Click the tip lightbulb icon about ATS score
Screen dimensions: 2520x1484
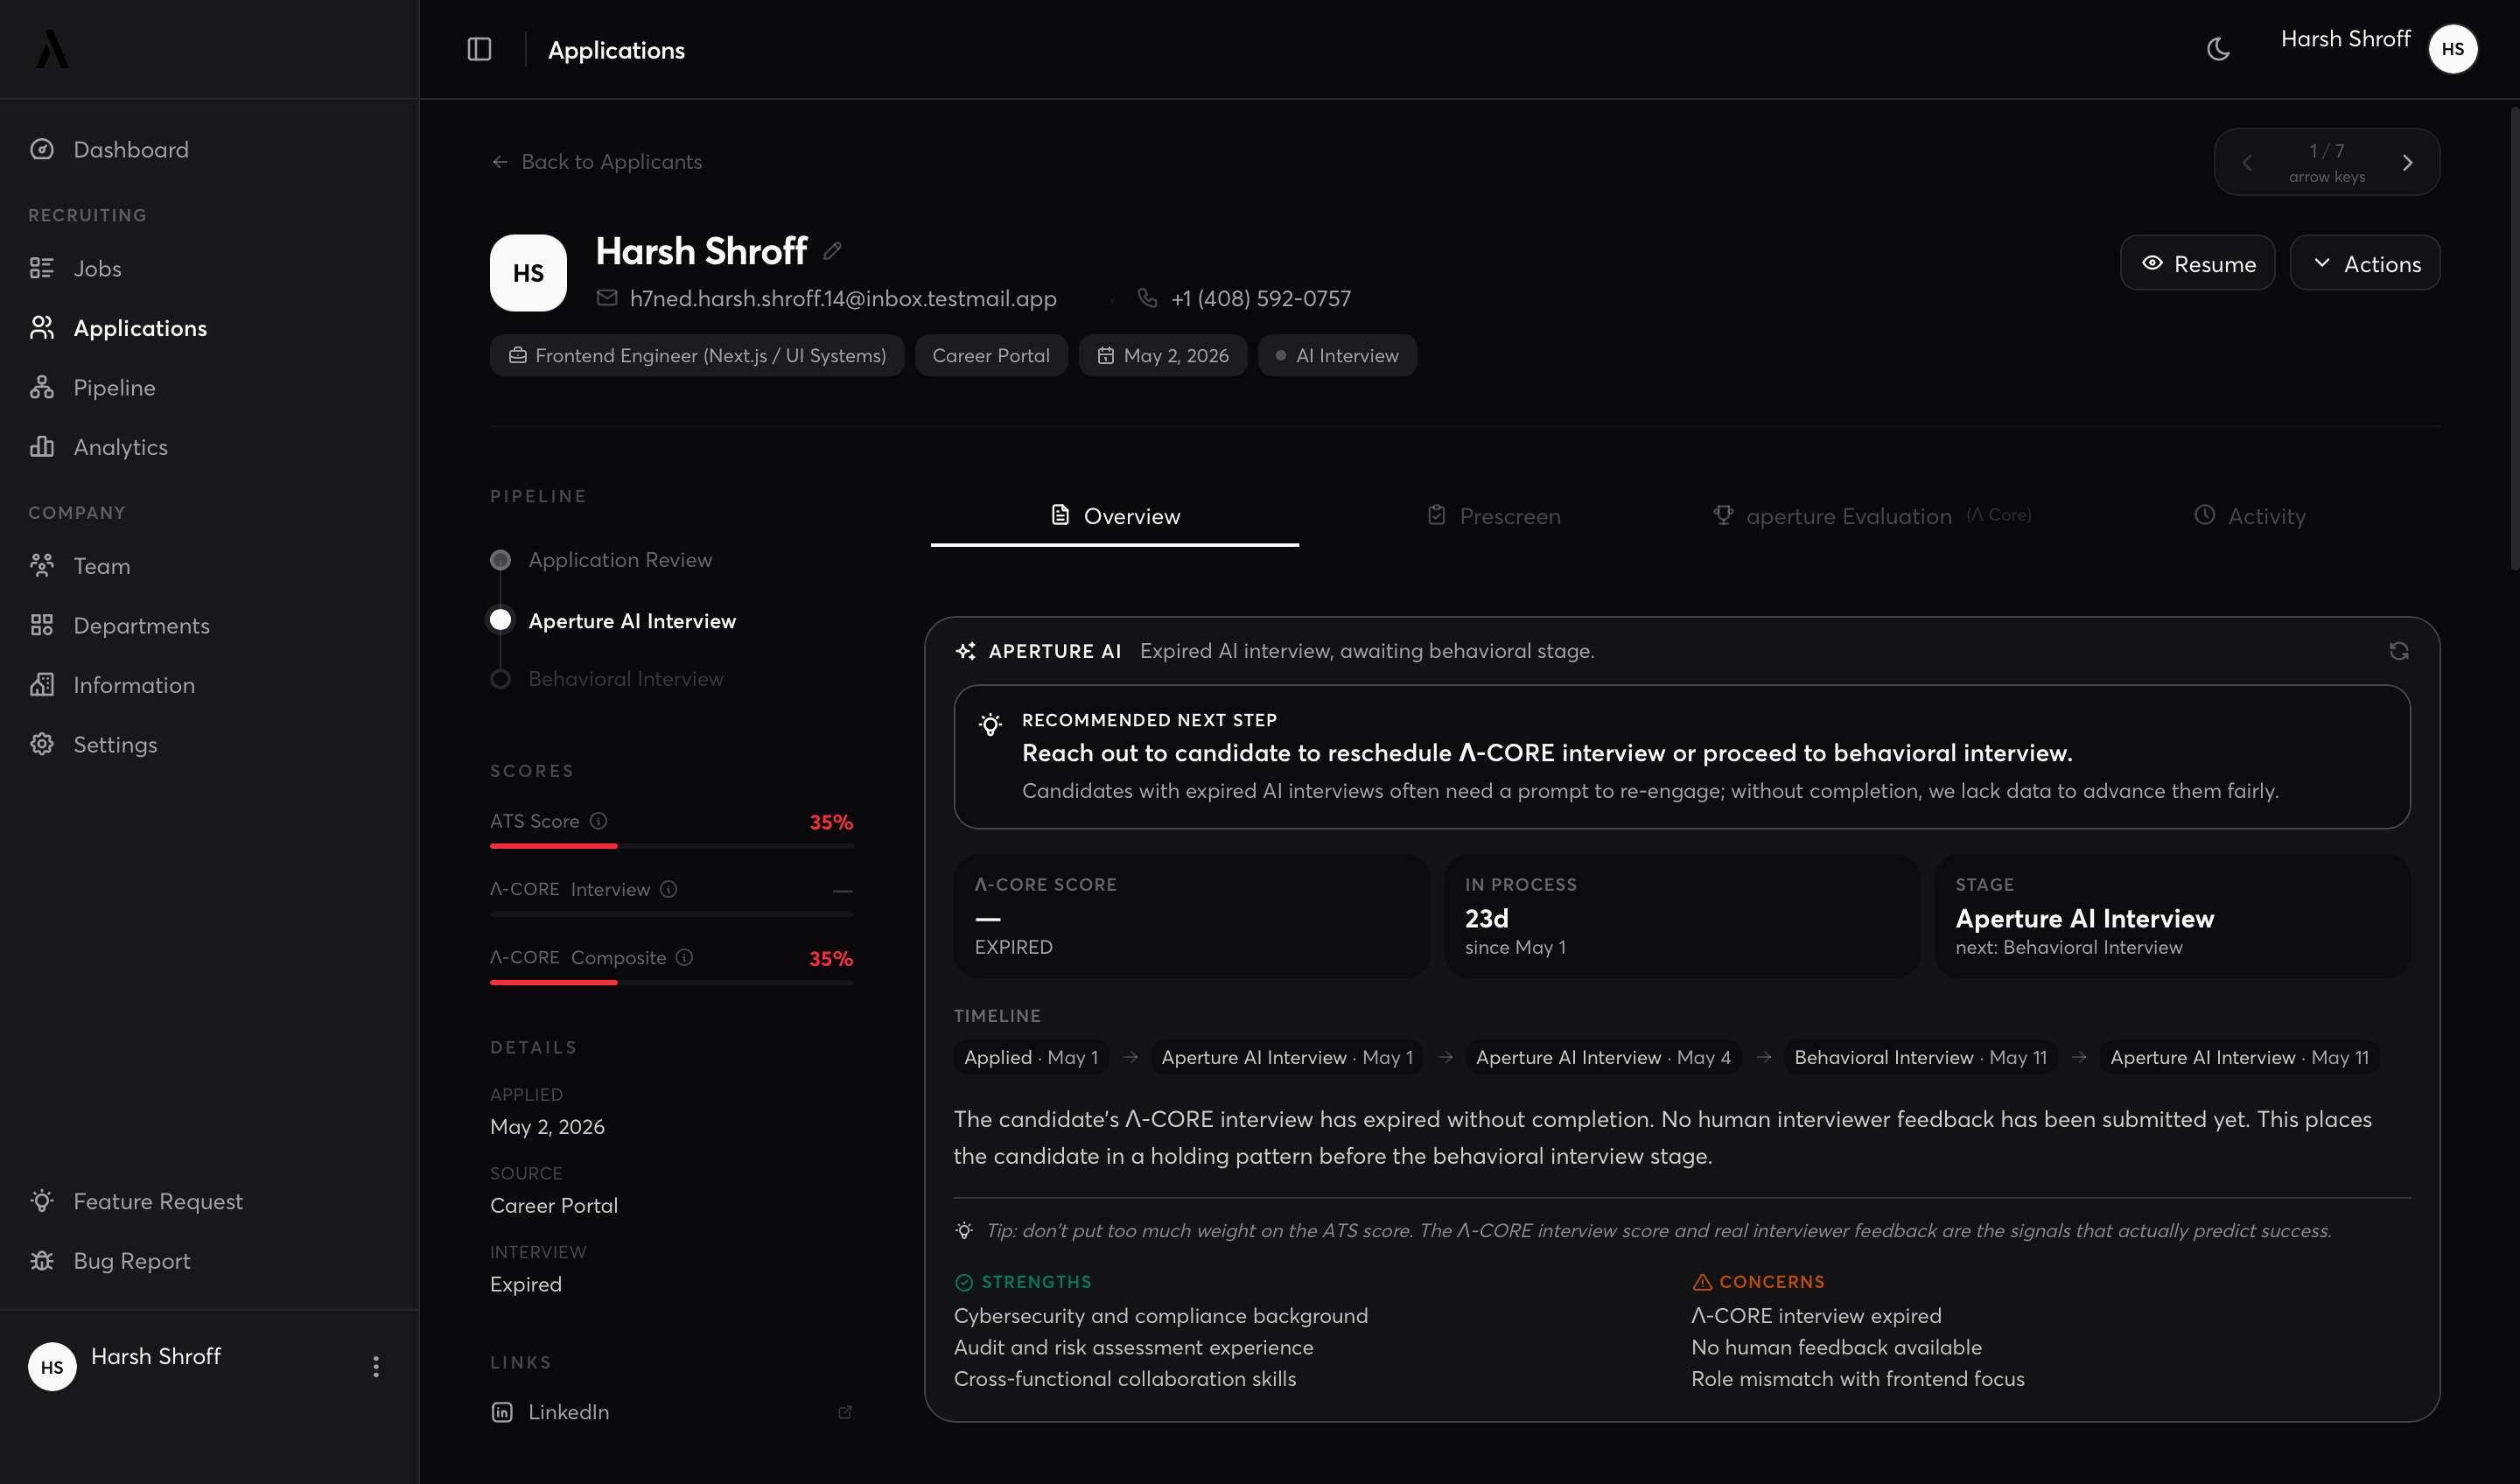[x=964, y=1230]
